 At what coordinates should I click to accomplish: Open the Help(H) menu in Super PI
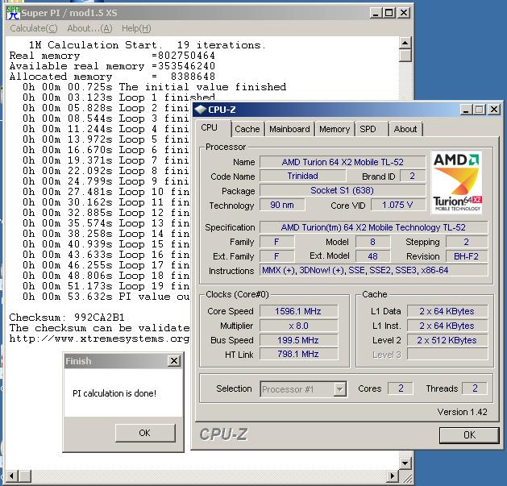point(136,28)
